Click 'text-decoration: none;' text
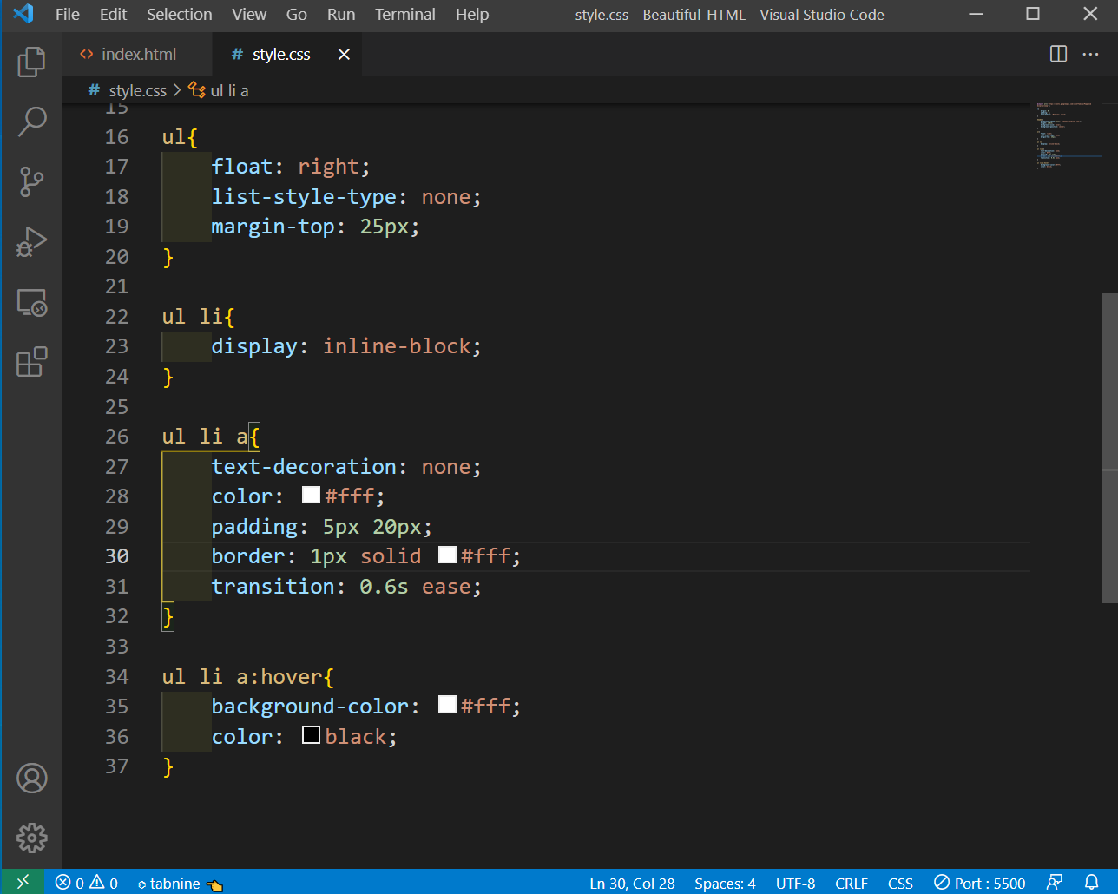Image resolution: width=1118 pixels, height=894 pixels. [x=346, y=467]
